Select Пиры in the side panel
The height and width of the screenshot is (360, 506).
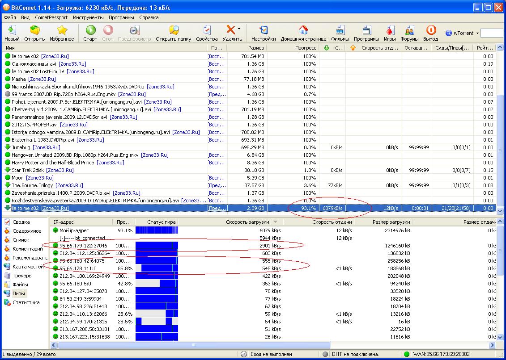click(18, 293)
